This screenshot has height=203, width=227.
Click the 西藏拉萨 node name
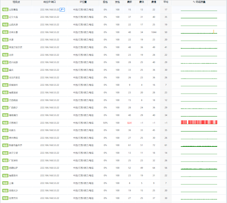point(14,168)
